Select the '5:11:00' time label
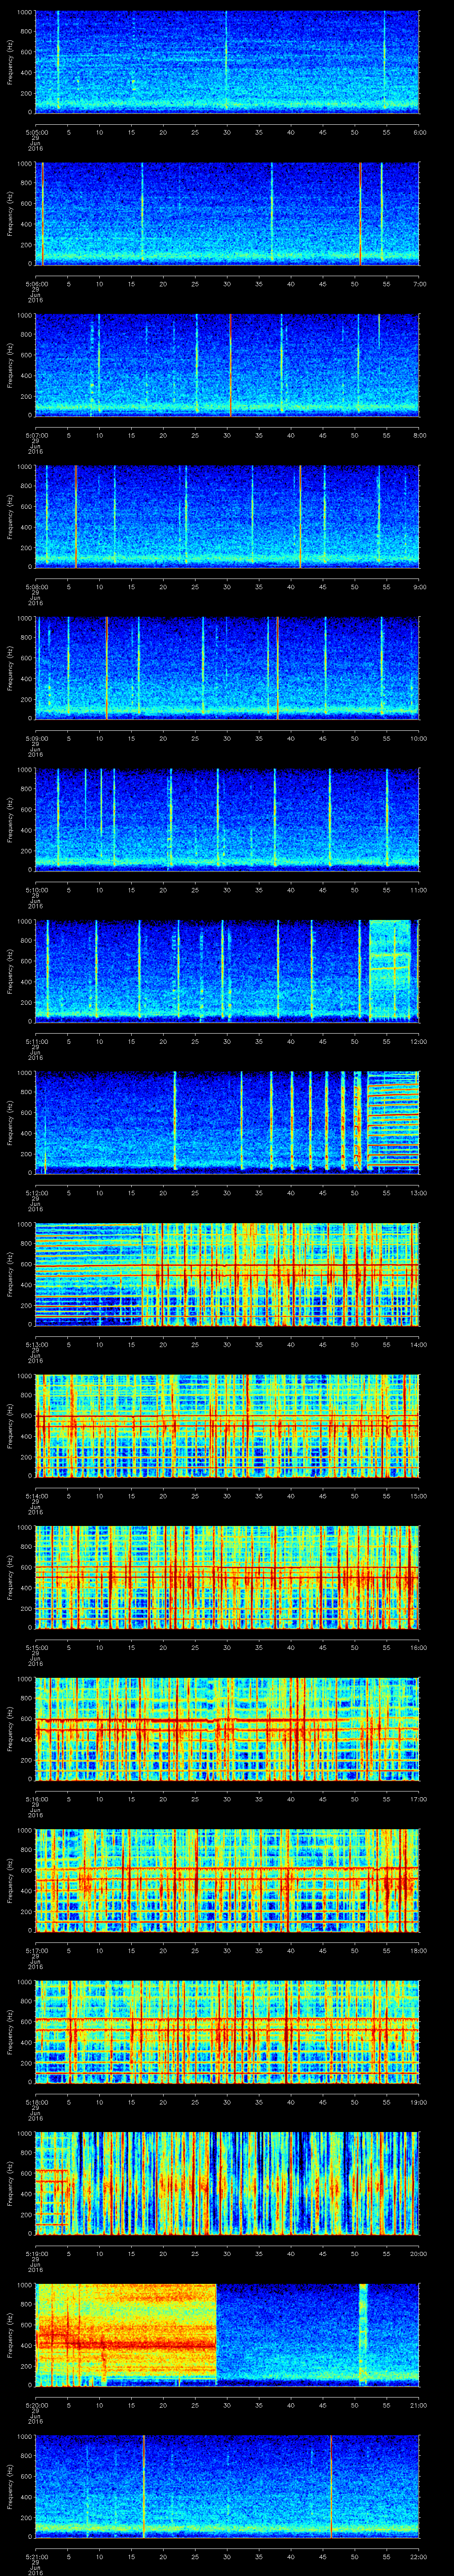This screenshot has height=2576, width=454. (x=36, y=1041)
